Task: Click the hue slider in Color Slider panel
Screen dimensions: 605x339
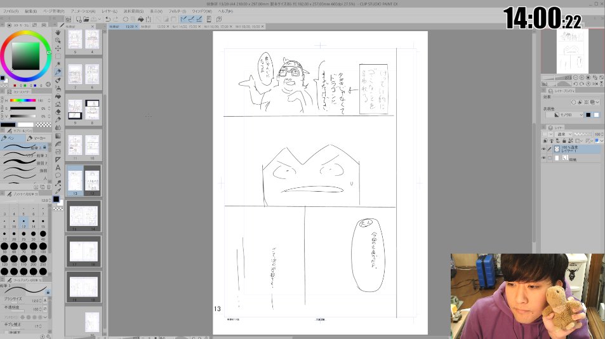Action: coord(23,101)
